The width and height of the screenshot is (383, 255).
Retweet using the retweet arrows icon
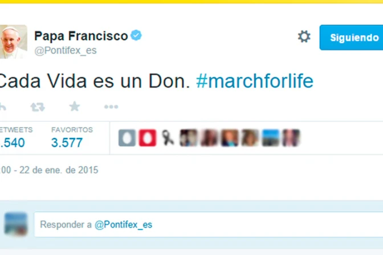click(x=38, y=106)
